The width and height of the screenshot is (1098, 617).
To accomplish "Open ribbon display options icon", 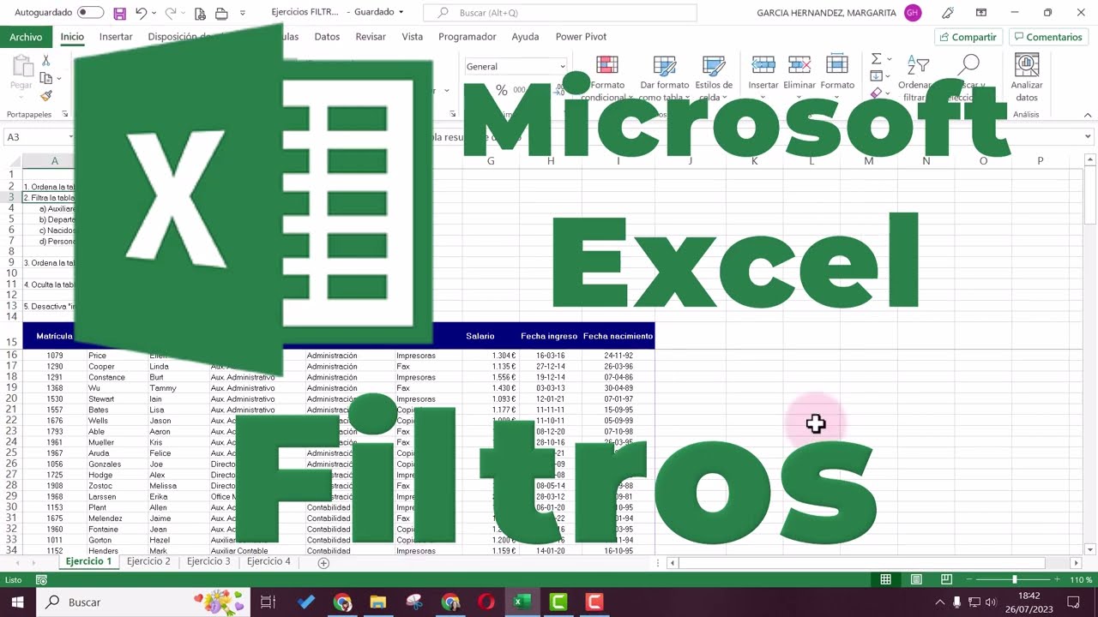I will click(980, 13).
